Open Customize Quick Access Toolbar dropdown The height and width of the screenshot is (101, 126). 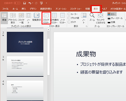pos(46,3)
